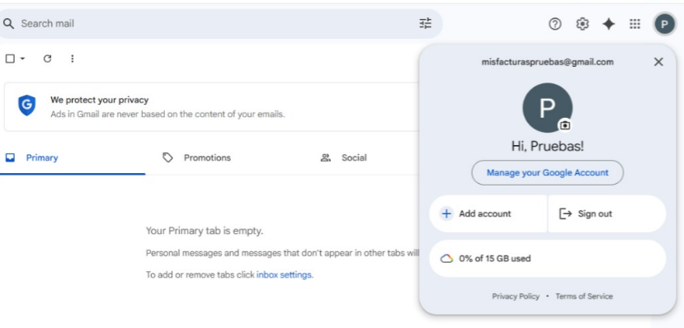Tick the select all checkbox

[x=10, y=59]
